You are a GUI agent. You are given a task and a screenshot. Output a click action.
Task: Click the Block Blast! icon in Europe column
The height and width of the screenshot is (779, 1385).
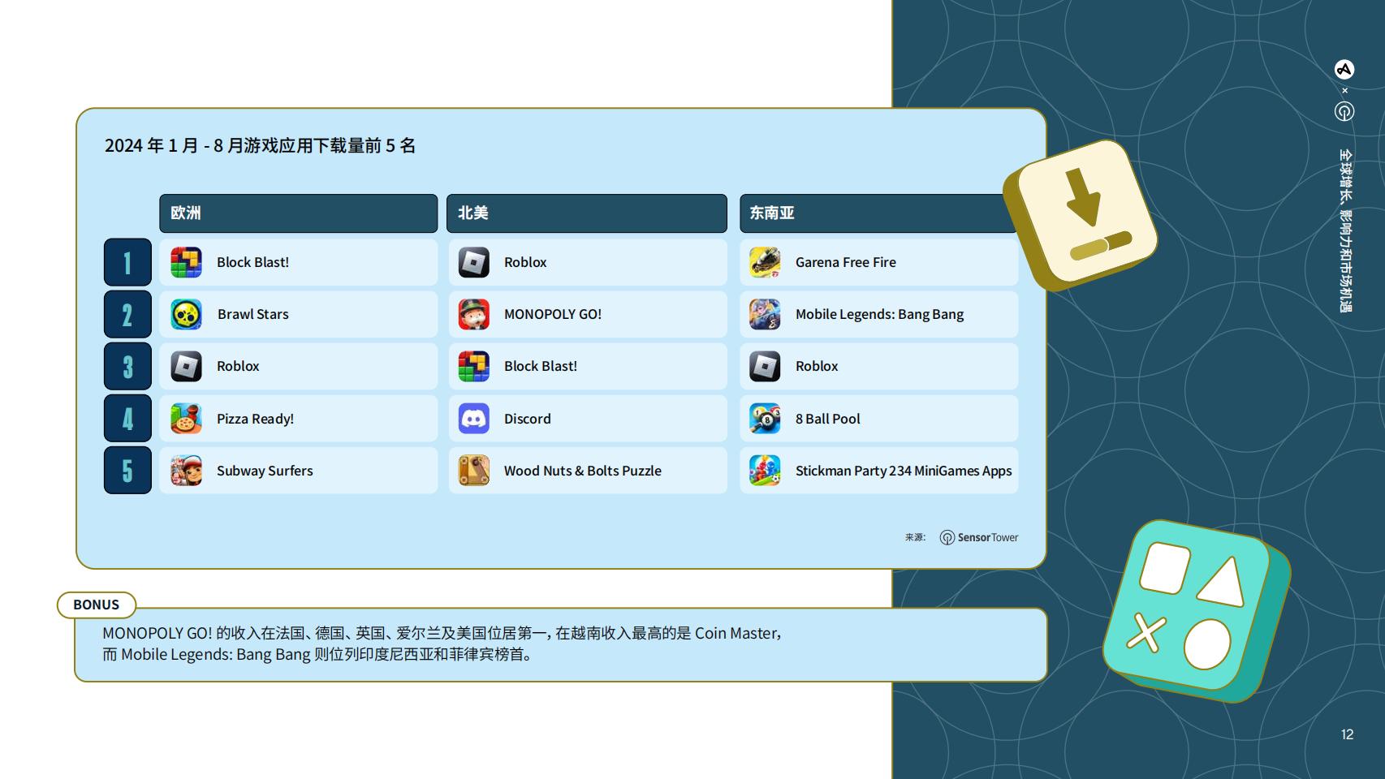(186, 262)
